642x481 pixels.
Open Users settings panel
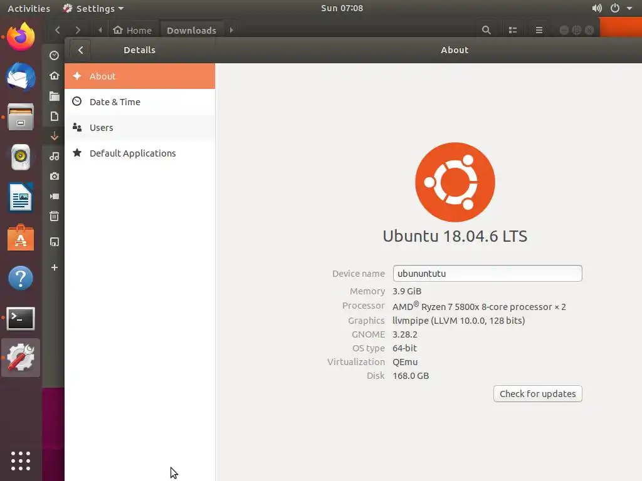[140, 128]
